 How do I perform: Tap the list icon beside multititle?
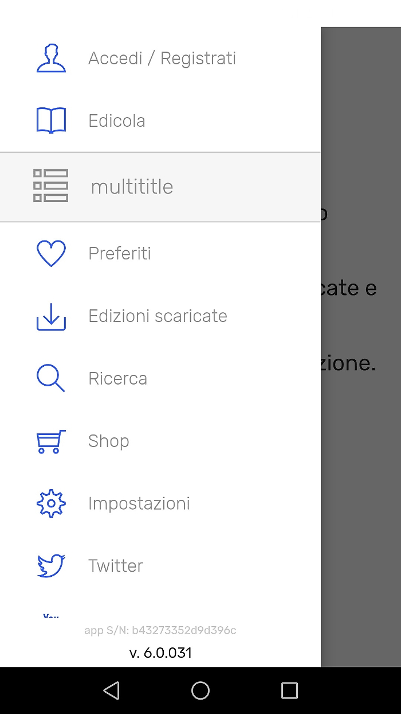(x=51, y=186)
